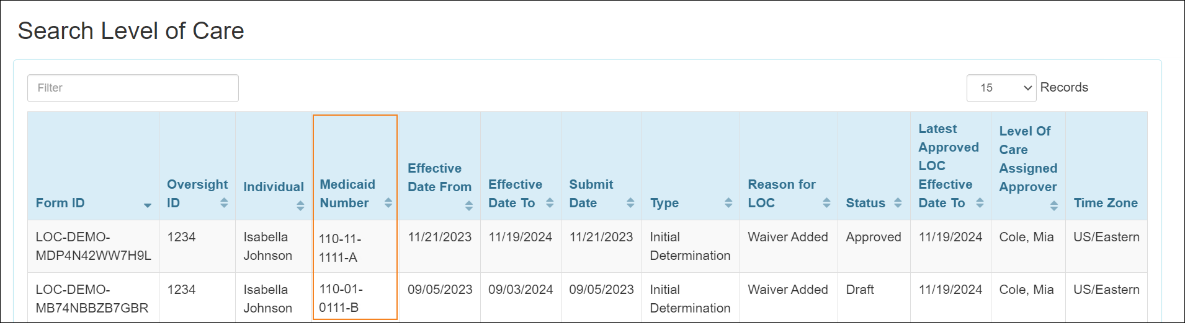1185x323 pixels.
Task: Click Effective Date To sort icon
Action: coord(550,203)
